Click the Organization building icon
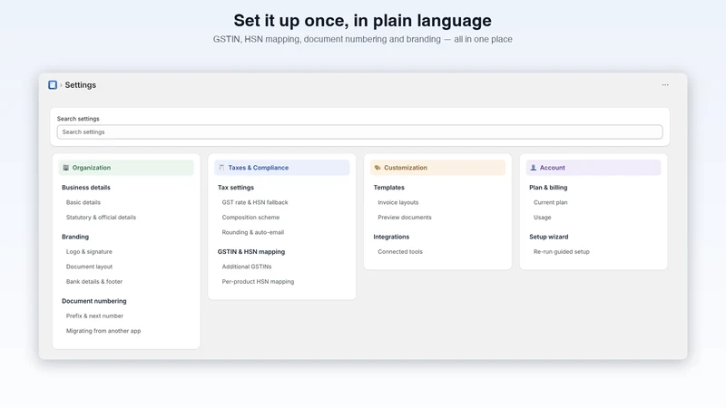This screenshot has width=726, height=408. point(65,168)
